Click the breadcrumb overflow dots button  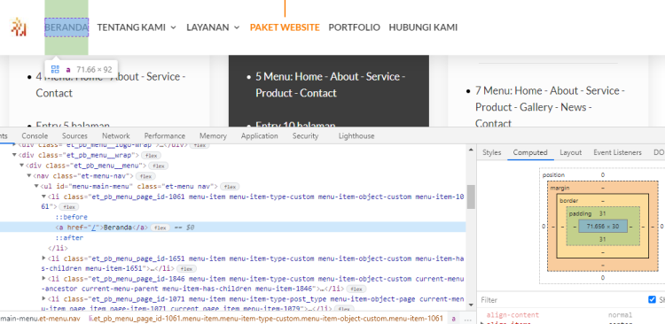[468, 319]
